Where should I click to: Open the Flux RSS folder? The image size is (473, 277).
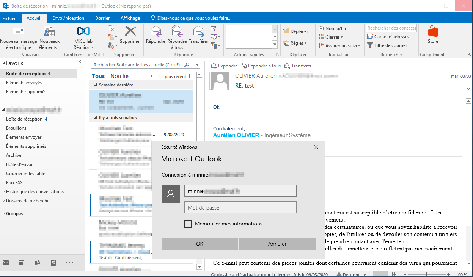click(x=14, y=183)
